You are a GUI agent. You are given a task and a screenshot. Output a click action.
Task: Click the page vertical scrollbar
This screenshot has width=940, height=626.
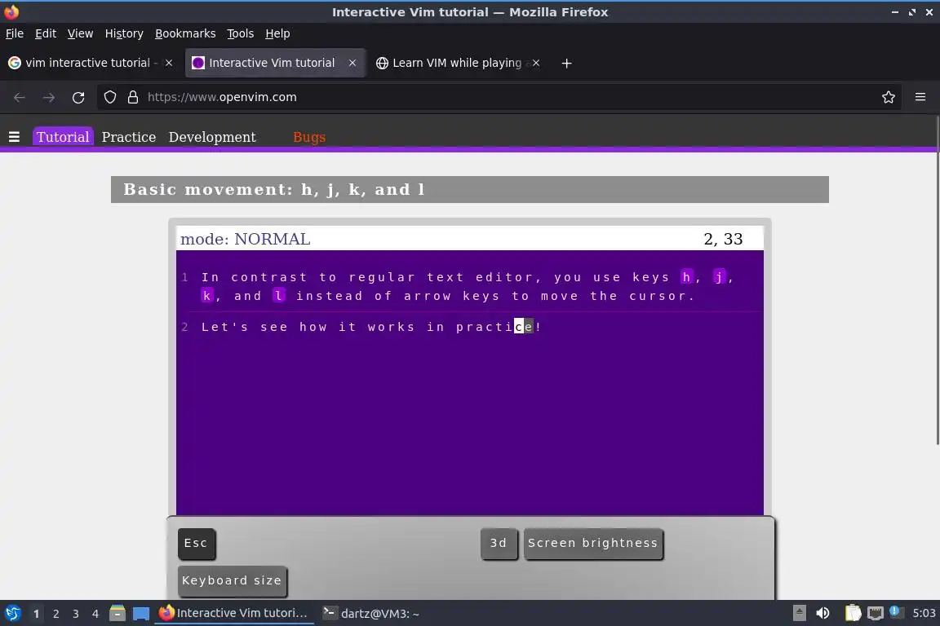point(937,280)
